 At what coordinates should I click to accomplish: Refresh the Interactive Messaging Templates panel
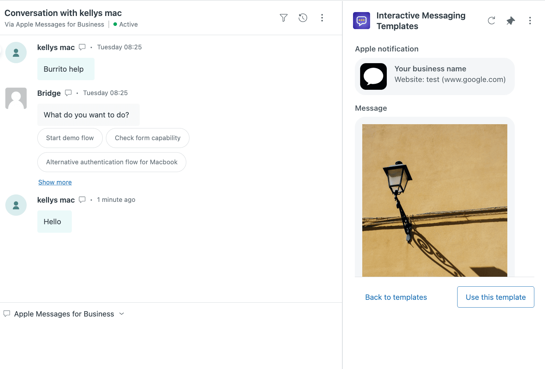point(491,21)
